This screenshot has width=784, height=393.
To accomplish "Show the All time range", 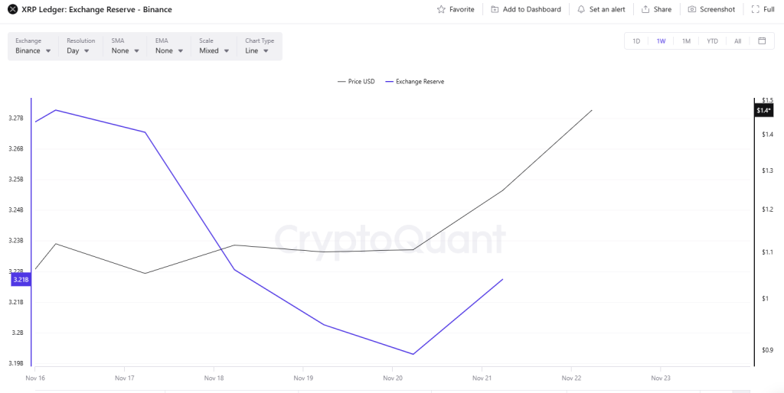I will [x=737, y=41].
